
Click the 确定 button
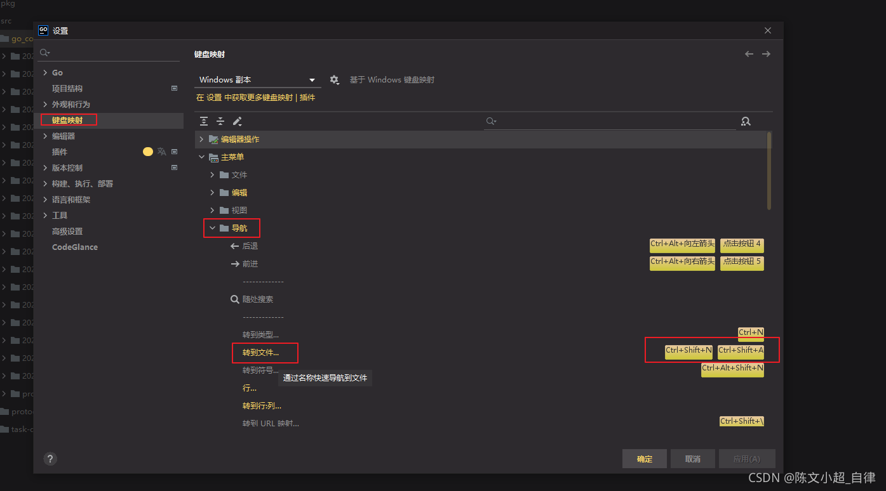[645, 459]
